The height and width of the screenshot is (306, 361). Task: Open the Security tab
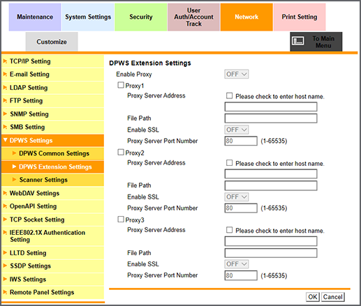point(141,17)
